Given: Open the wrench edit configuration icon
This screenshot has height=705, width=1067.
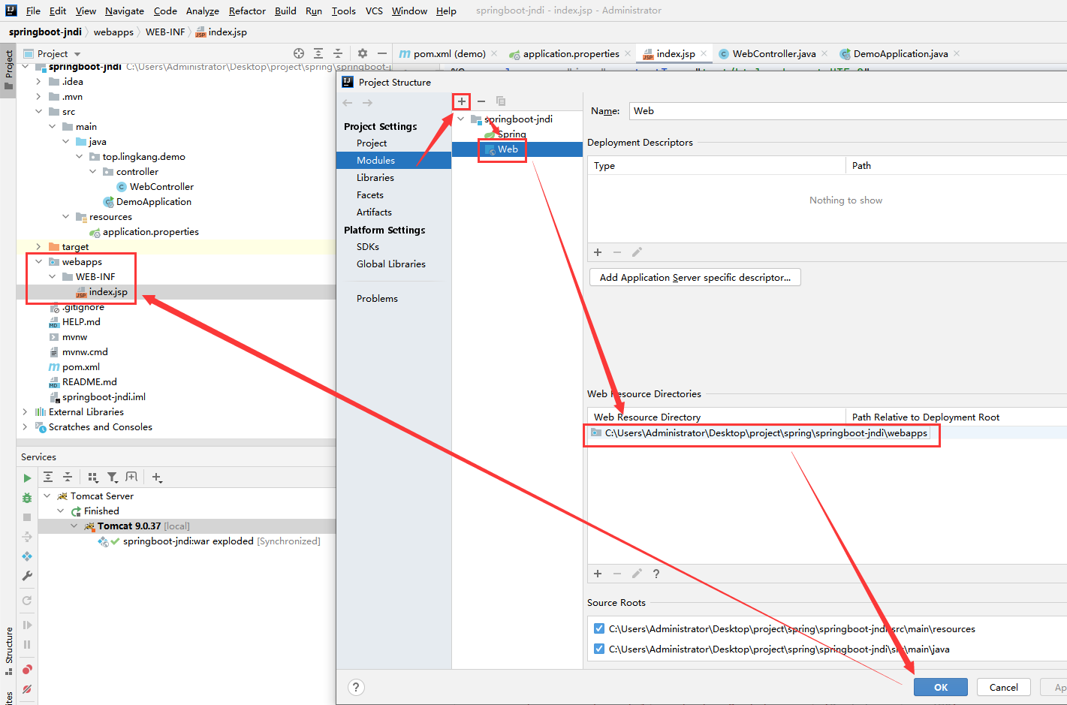Looking at the screenshot, I should click(27, 576).
